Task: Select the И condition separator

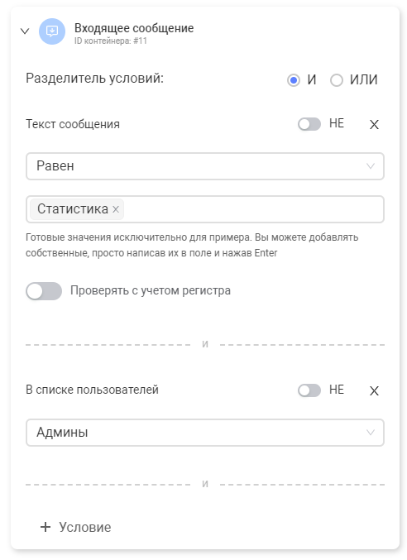Action: tap(294, 80)
